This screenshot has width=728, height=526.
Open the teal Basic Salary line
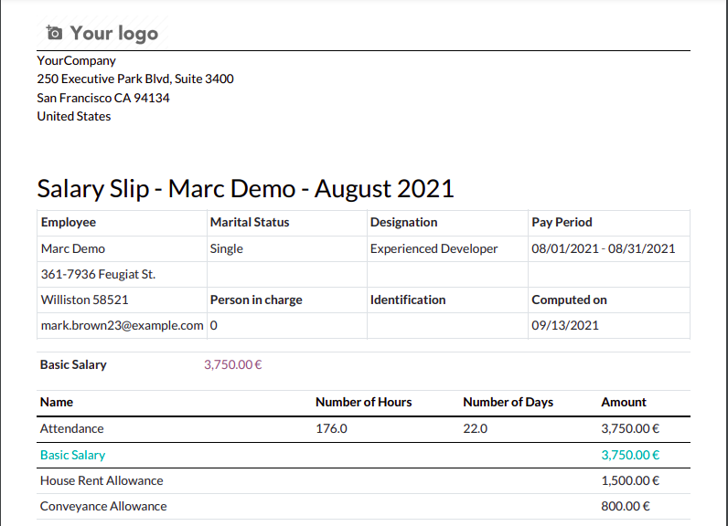pos(73,455)
